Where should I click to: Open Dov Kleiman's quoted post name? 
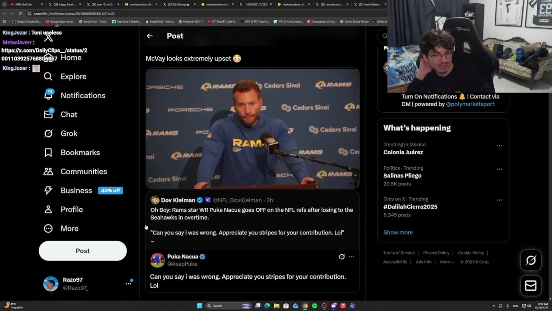tap(178, 200)
